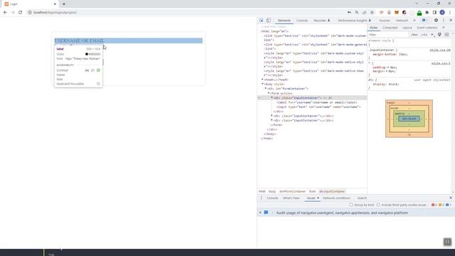Open the Network tab
The height and width of the screenshot is (256, 455).
pyautogui.click(x=402, y=21)
